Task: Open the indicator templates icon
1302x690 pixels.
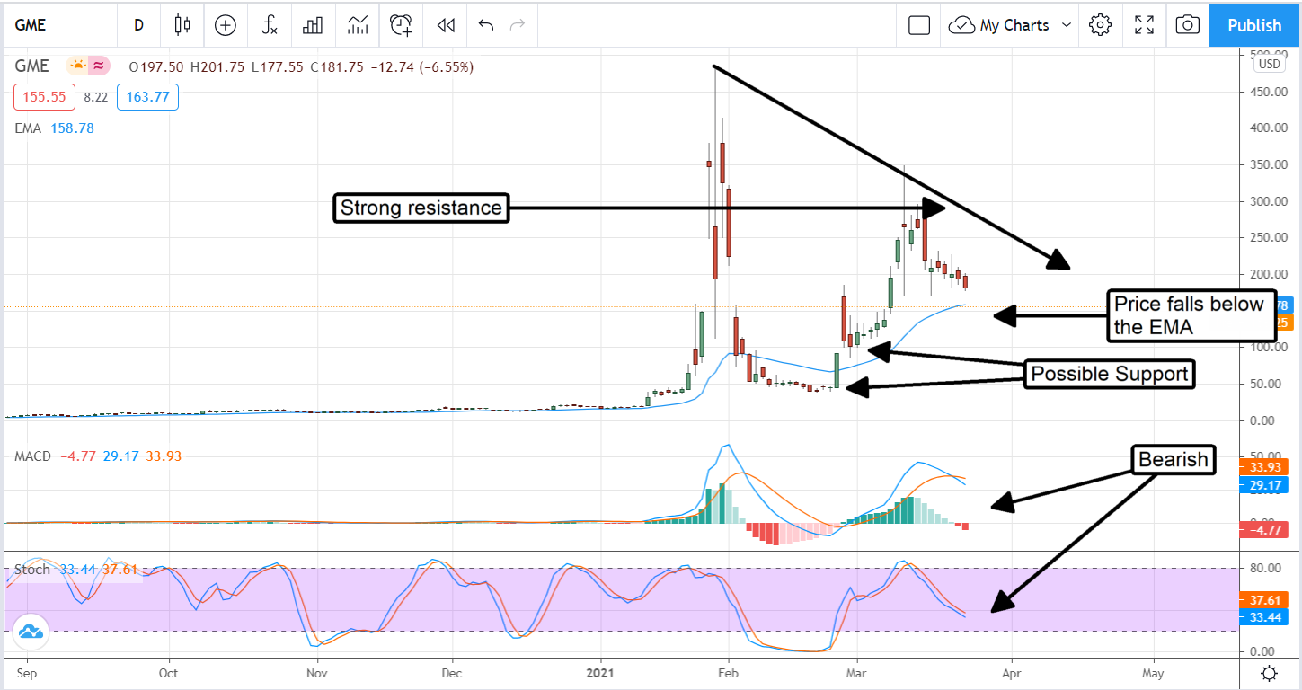Action: [357, 25]
